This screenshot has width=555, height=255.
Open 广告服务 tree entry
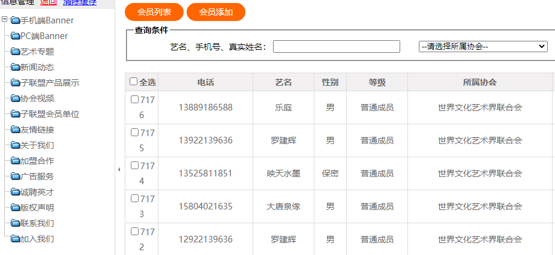point(37,176)
